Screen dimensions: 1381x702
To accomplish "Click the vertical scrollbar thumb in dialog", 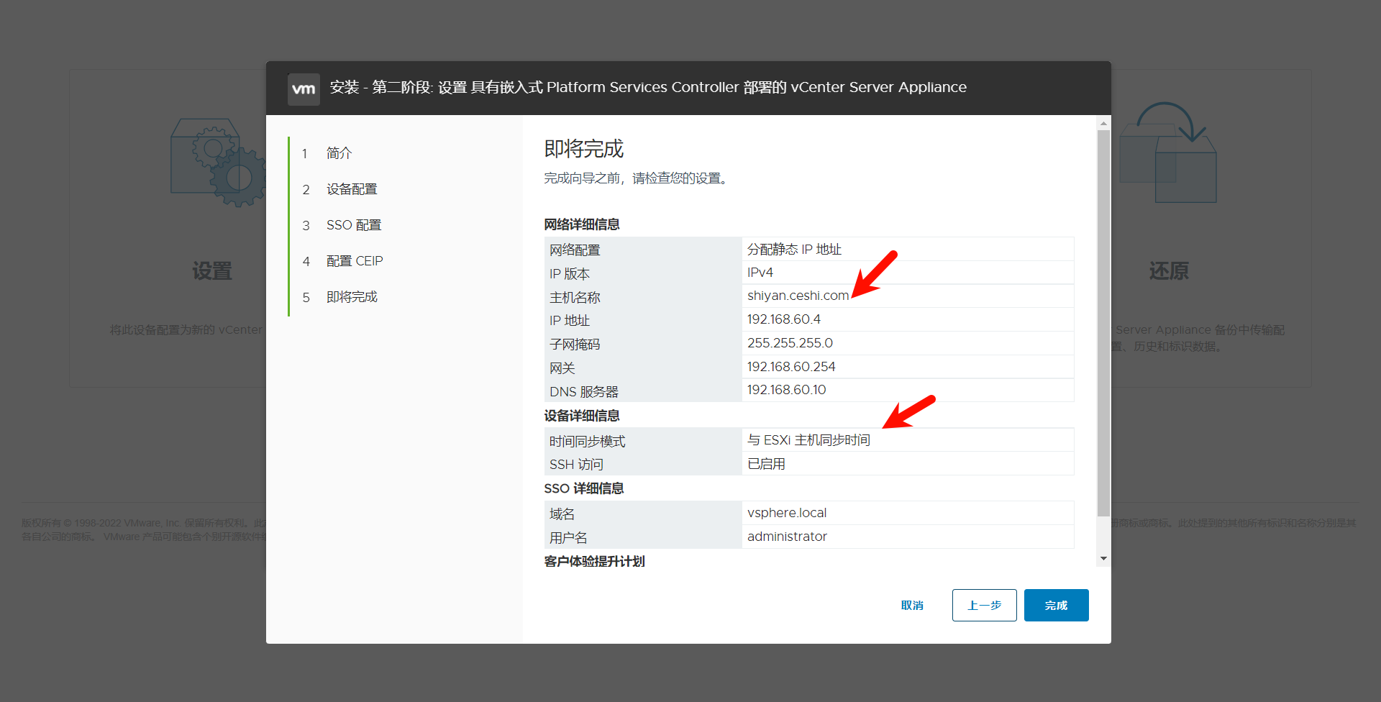I will (x=1103, y=323).
